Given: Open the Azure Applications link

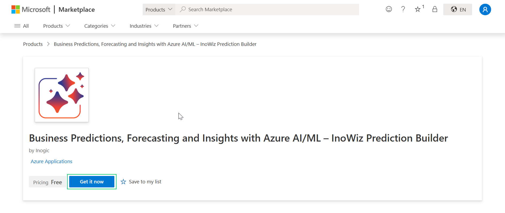Looking at the screenshot, I should click(51, 162).
